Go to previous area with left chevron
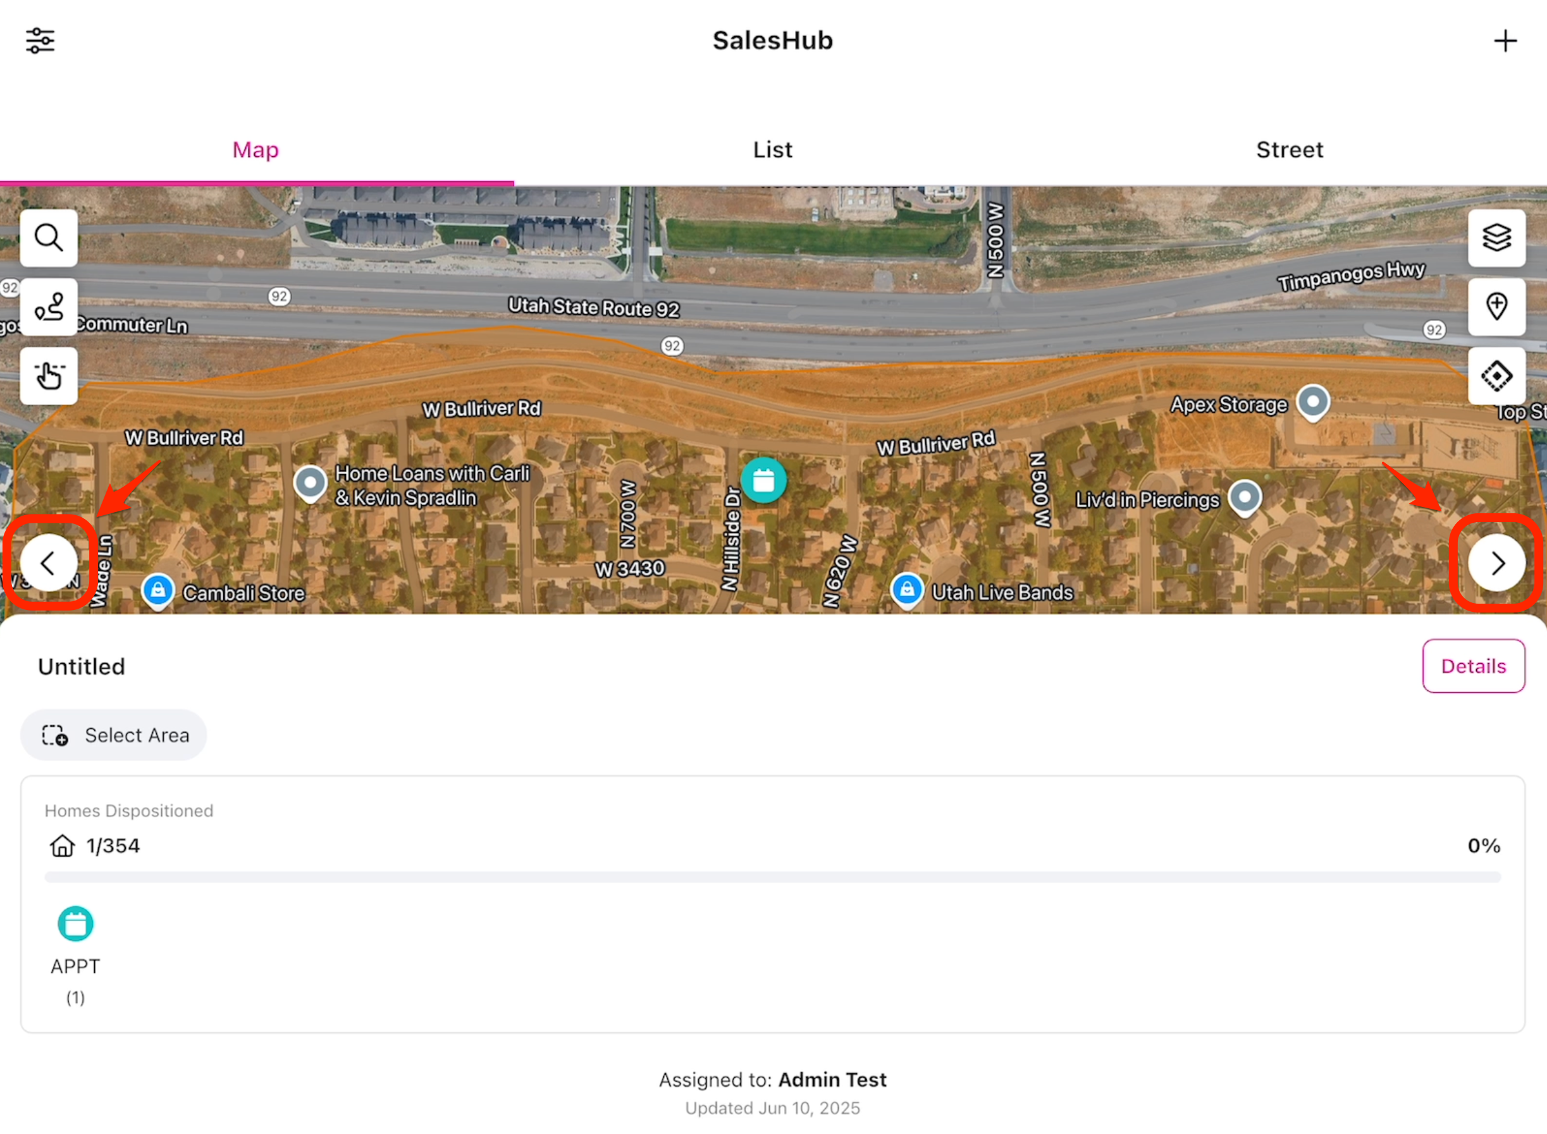This screenshot has width=1547, height=1134. pos(48,563)
